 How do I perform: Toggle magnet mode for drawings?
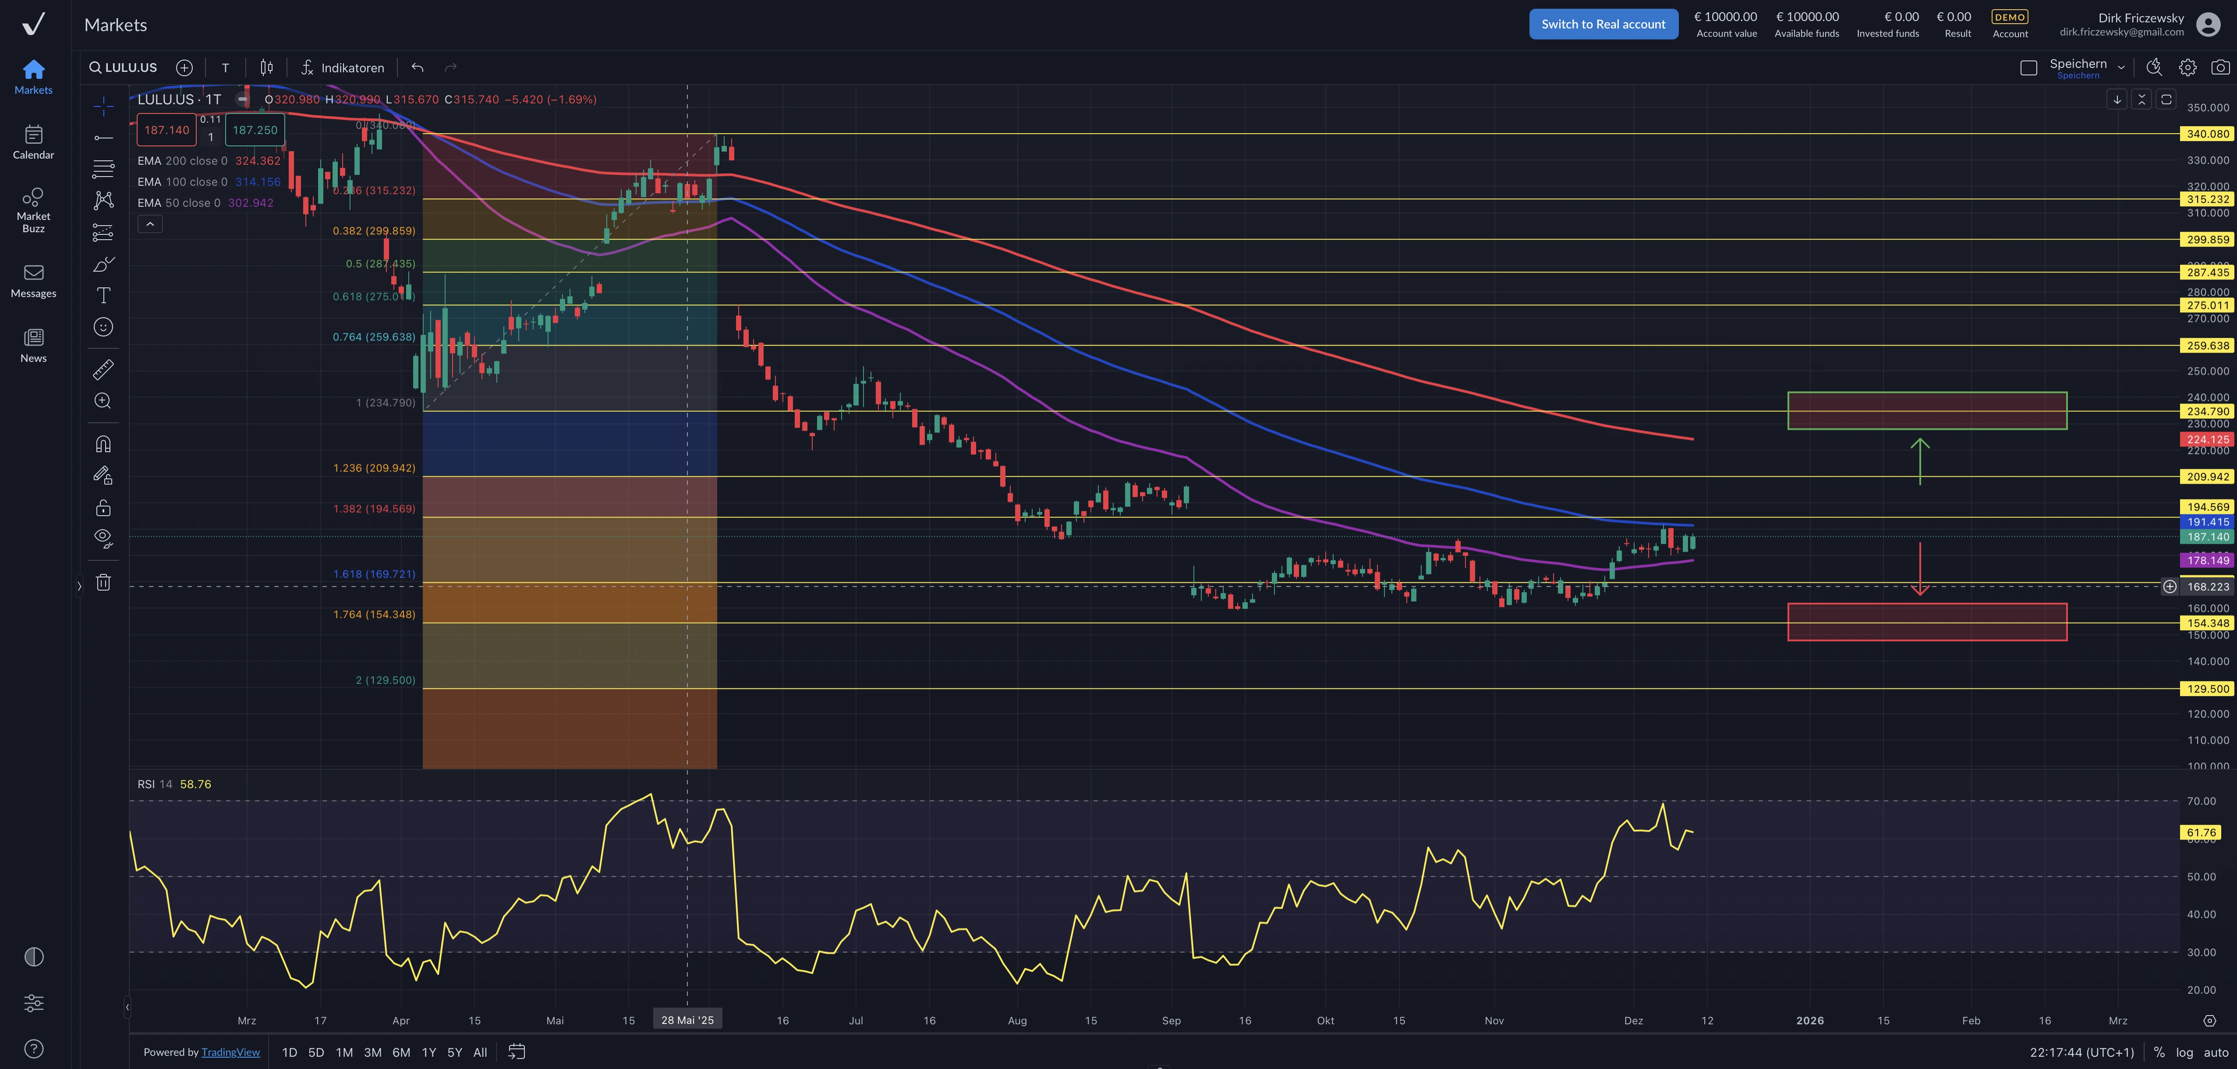pyautogui.click(x=103, y=445)
